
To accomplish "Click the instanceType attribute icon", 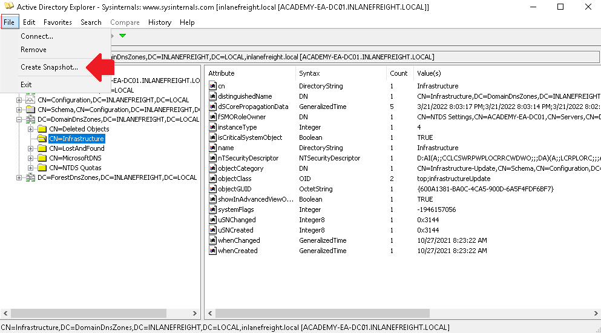I will click(x=212, y=127).
